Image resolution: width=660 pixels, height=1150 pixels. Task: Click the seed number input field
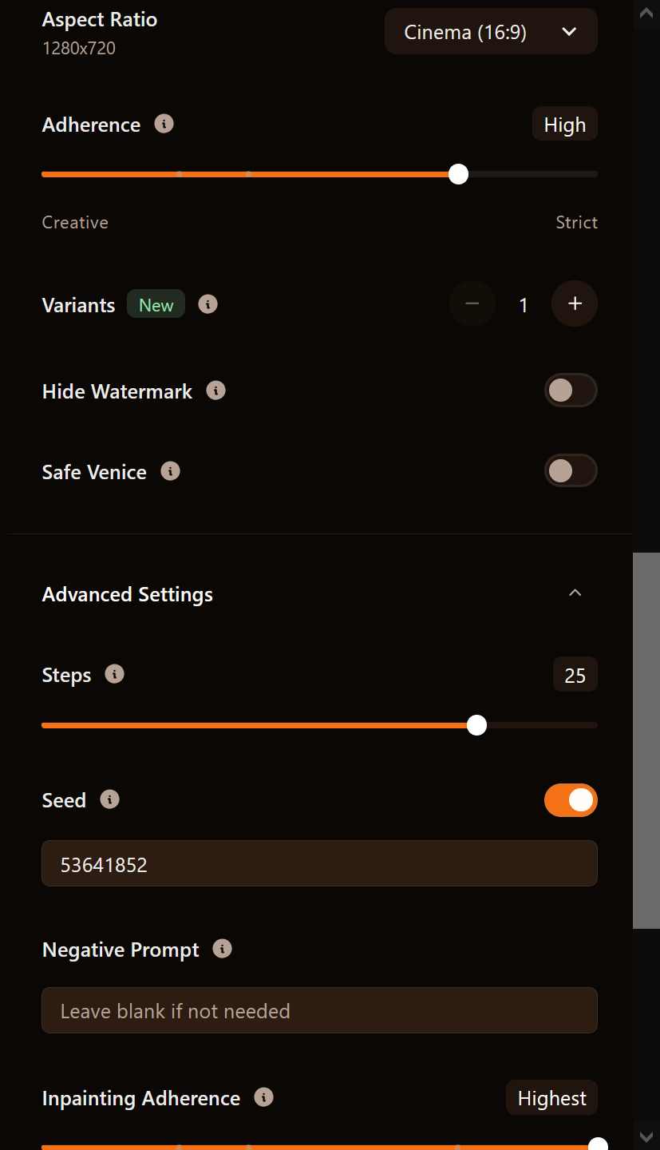point(319,863)
